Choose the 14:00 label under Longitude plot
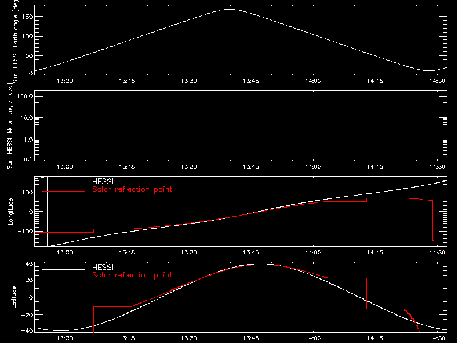The height and width of the screenshot is (343, 457). point(313,253)
